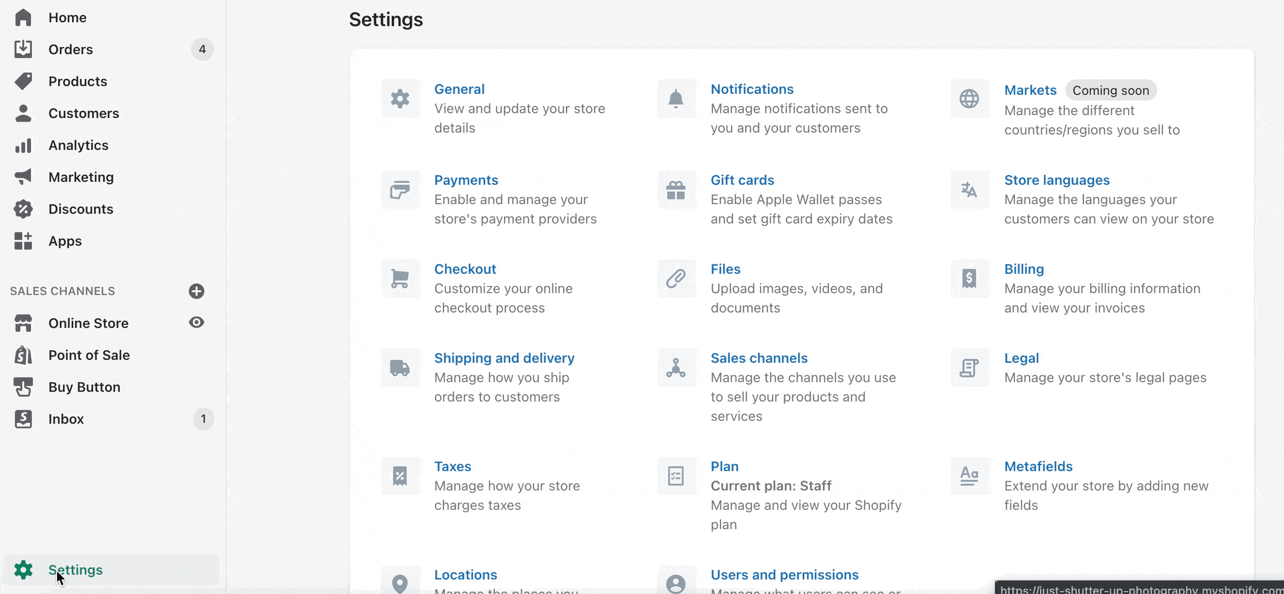Click the Store languages translate icon
This screenshot has height=594, width=1284.
[969, 190]
